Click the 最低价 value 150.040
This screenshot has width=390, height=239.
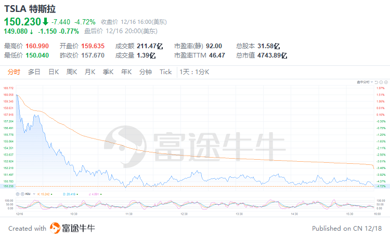pyautogui.click(x=37, y=55)
